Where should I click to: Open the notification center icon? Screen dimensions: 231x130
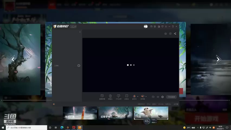[x=227, y=128]
